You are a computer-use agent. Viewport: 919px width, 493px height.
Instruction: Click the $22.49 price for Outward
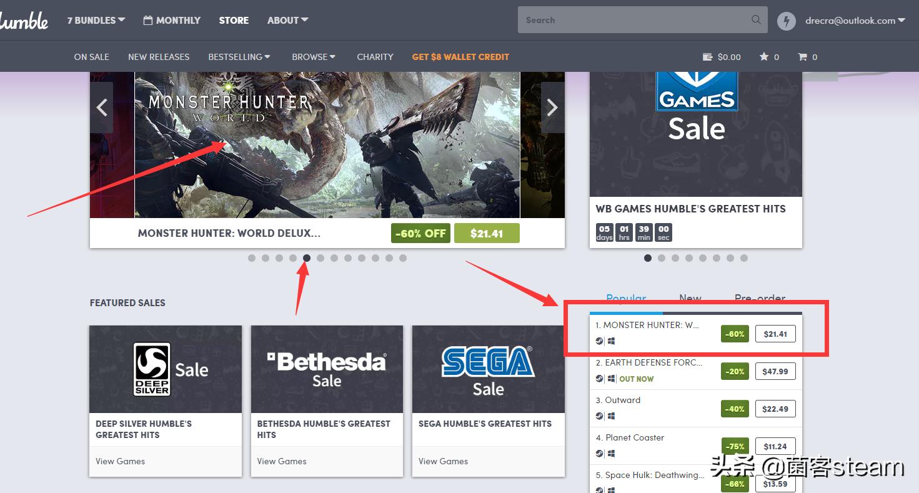pyautogui.click(x=775, y=409)
